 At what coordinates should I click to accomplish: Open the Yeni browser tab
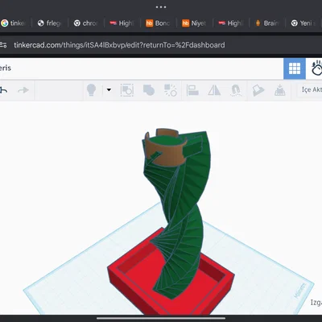tap(303, 23)
